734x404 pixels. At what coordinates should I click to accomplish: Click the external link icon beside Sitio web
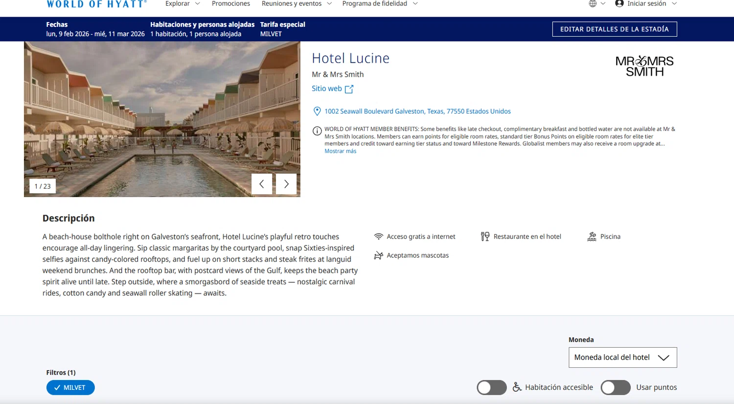(349, 89)
